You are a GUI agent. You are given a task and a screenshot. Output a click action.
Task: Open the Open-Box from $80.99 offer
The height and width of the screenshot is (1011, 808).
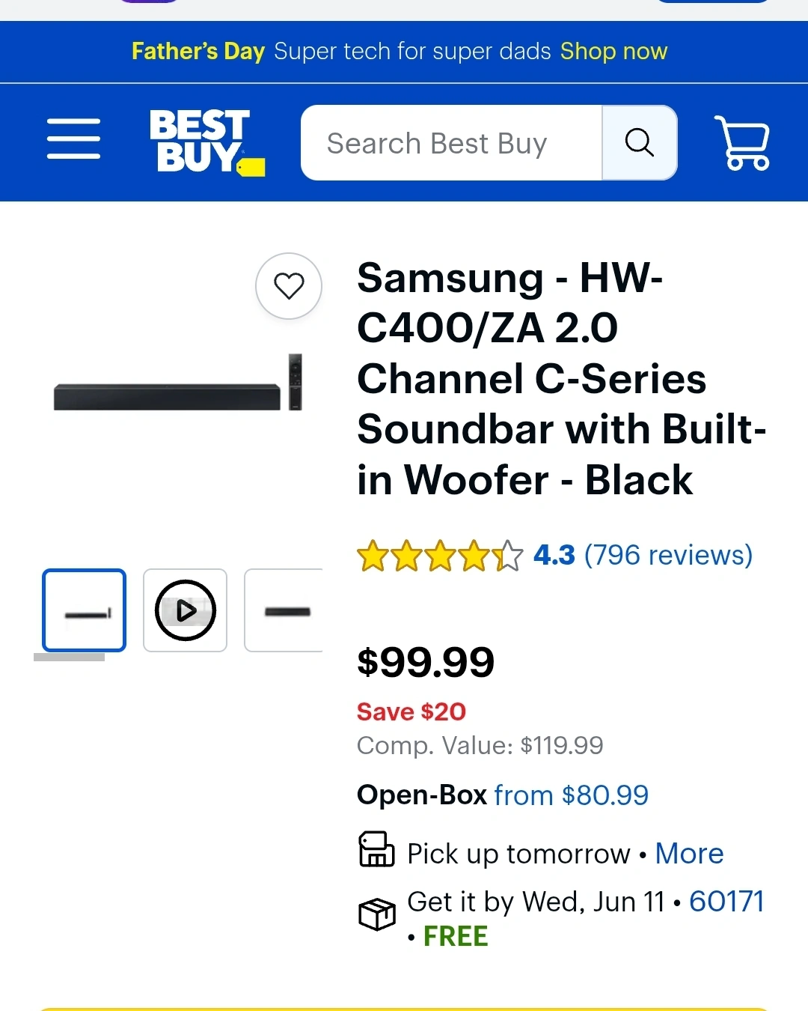click(571, 795)
